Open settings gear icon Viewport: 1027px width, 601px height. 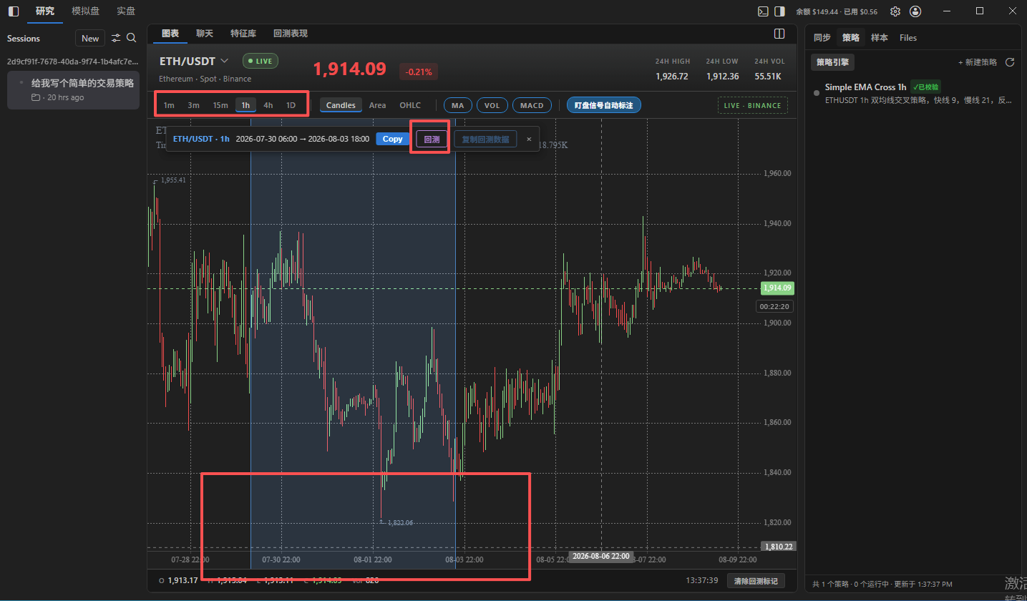(x=895, y=11)
